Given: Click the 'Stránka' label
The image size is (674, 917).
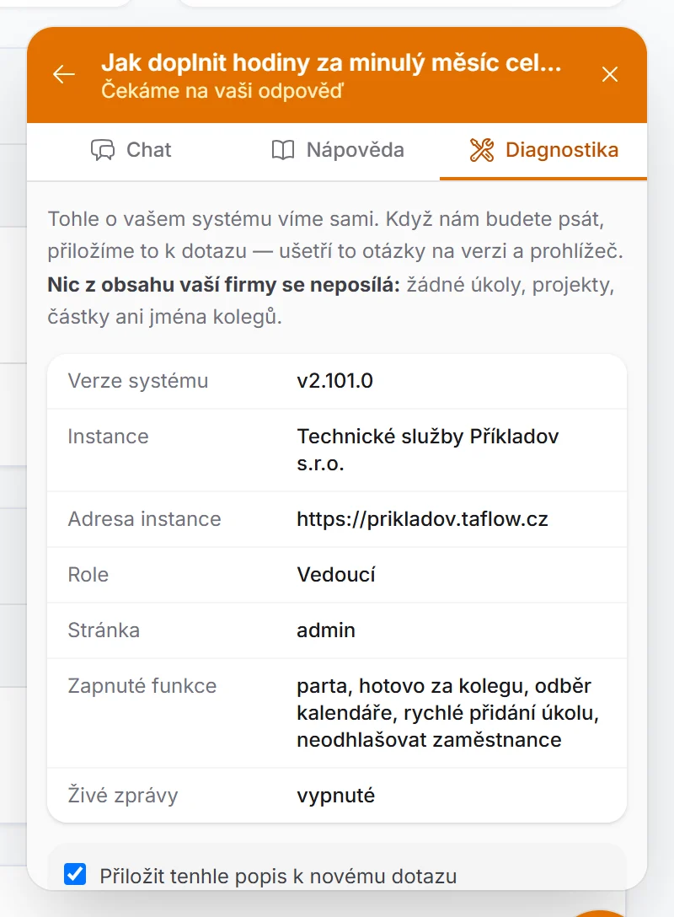Looking at the screenshot, I should 104,630.
